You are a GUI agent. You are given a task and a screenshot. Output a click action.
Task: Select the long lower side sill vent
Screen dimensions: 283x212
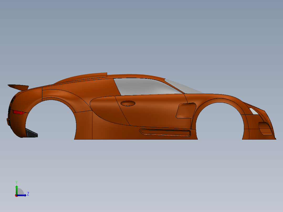(165, 132)
